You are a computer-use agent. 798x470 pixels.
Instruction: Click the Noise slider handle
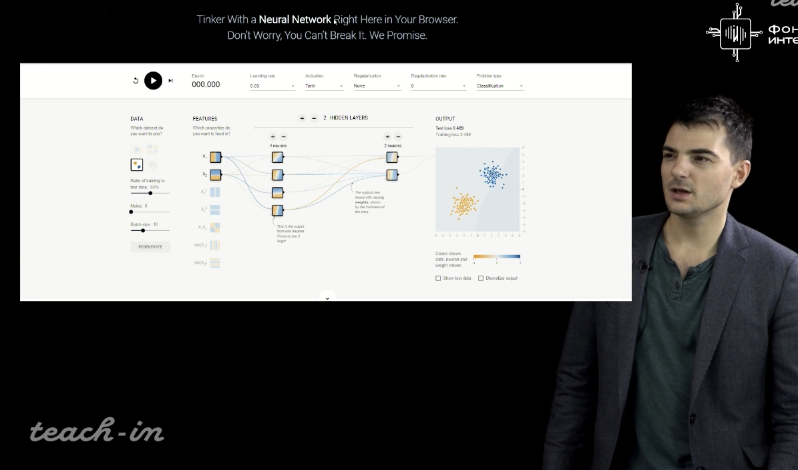coord(132,212)
